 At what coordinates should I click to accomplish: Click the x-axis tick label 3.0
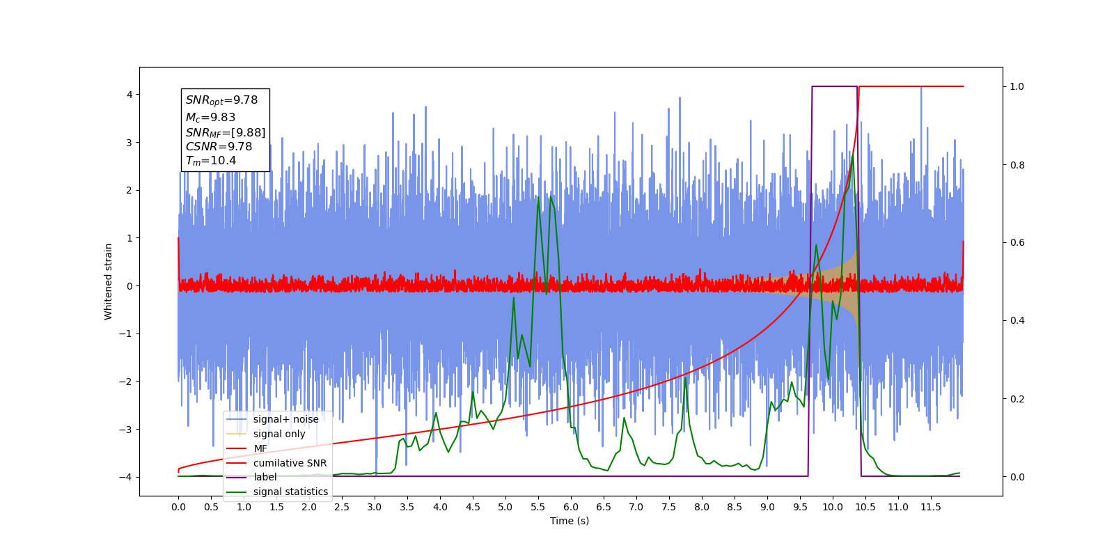[x=375, y=507]
